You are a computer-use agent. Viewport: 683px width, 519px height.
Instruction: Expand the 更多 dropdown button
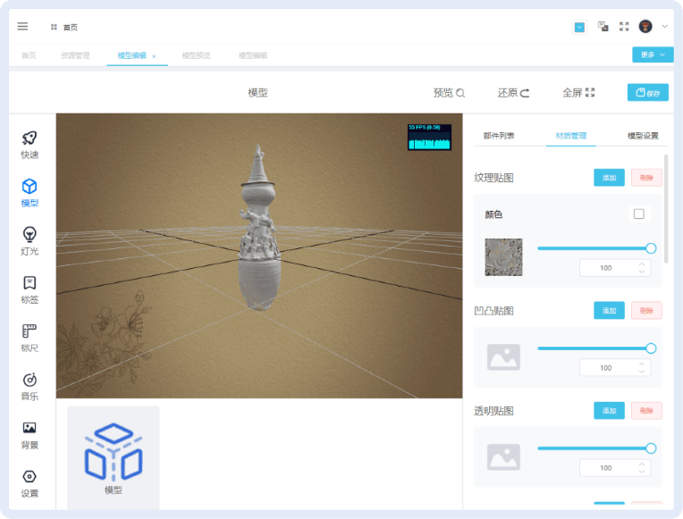point(653,54)
